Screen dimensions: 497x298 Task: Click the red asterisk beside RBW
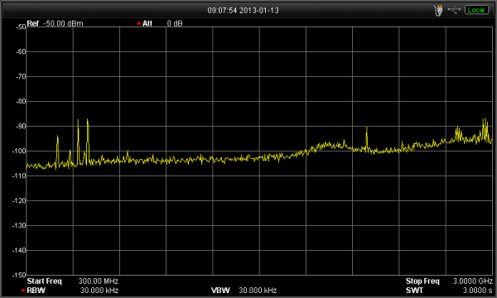pyautogui.click(x=23, y=290)
